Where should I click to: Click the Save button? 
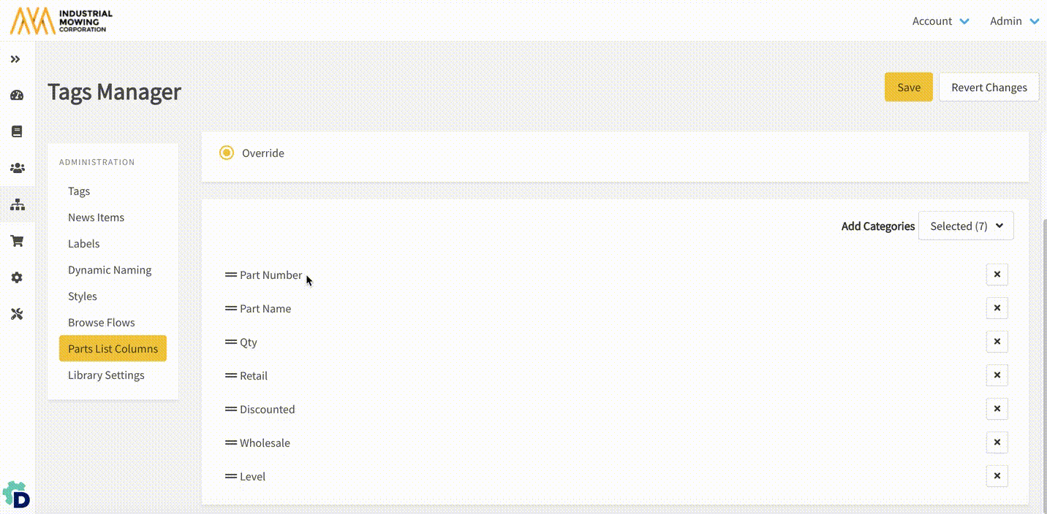coord(908,88)
